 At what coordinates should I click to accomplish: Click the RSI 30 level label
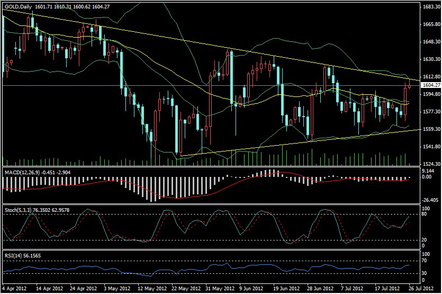pos(424,273)
